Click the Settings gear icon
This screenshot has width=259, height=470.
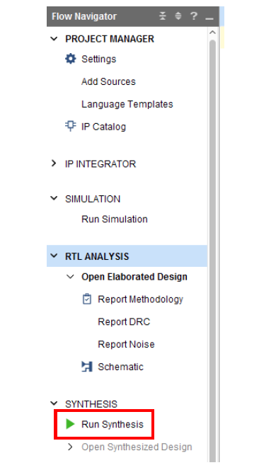pyautogui.click(x=71, y=59)
